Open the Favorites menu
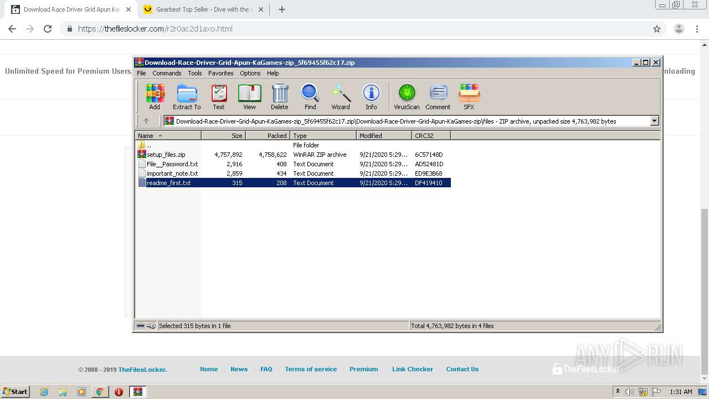 tap(220, 73)
